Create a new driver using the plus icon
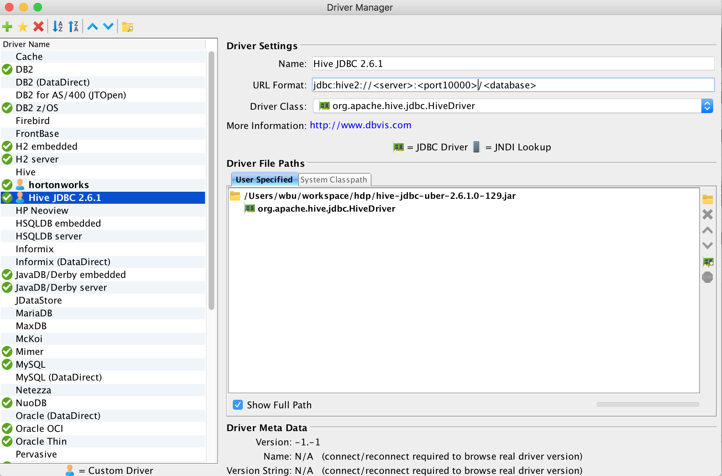 click(7, 26)
